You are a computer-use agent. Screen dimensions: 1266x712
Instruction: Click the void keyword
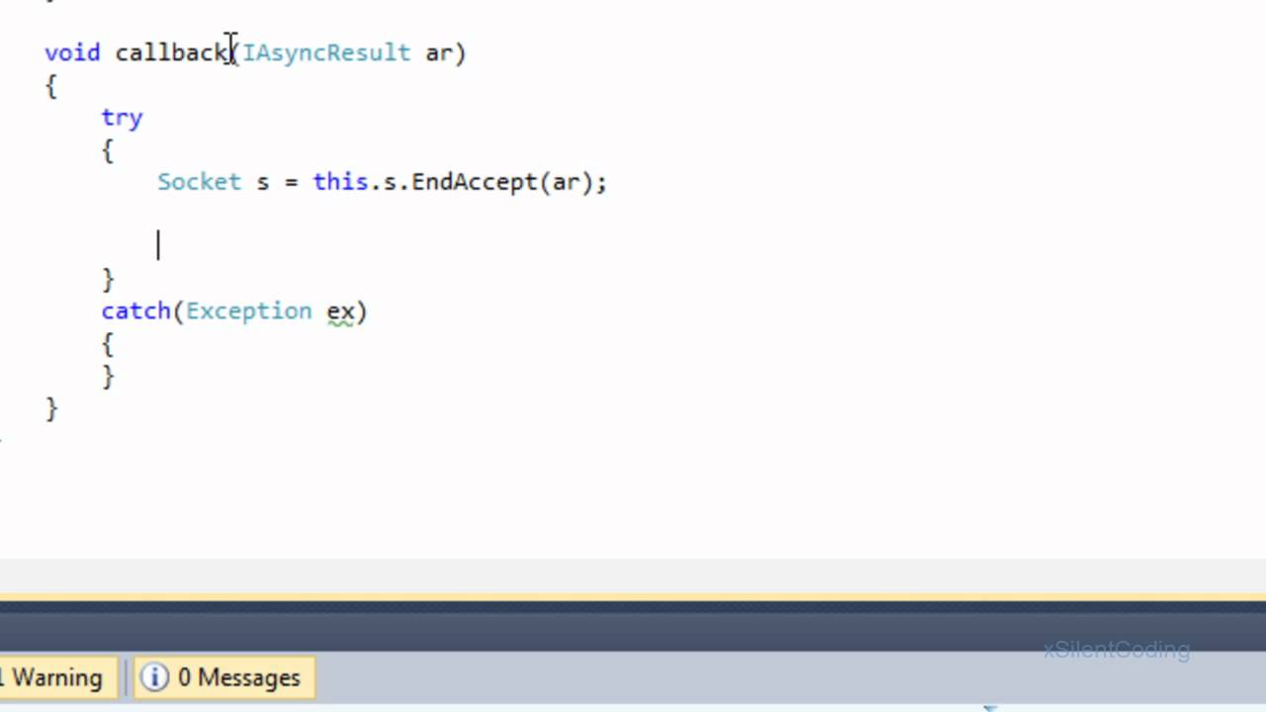coord(72,52)
